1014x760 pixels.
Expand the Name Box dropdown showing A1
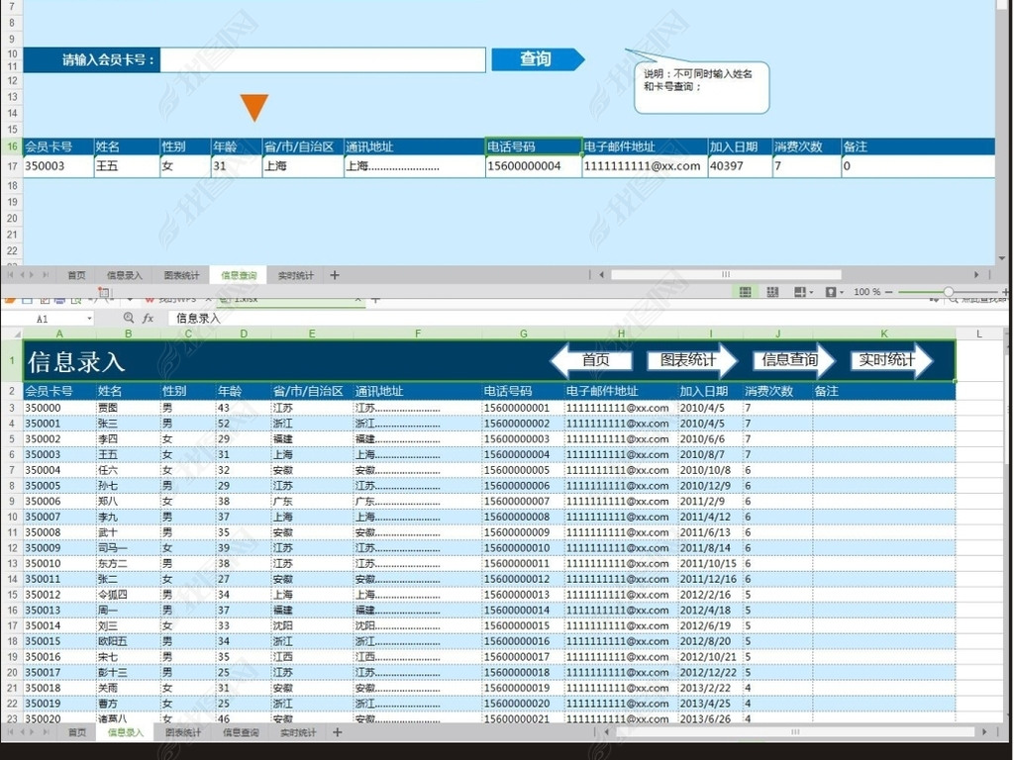[88, 320]
